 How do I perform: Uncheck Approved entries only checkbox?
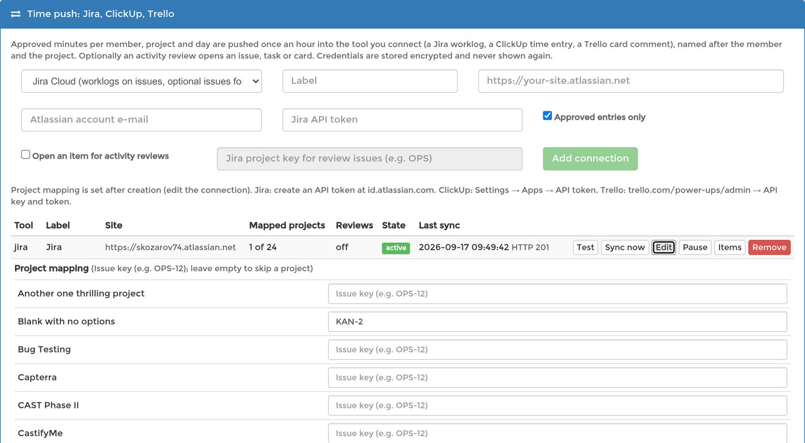click(x=547, y=116)
